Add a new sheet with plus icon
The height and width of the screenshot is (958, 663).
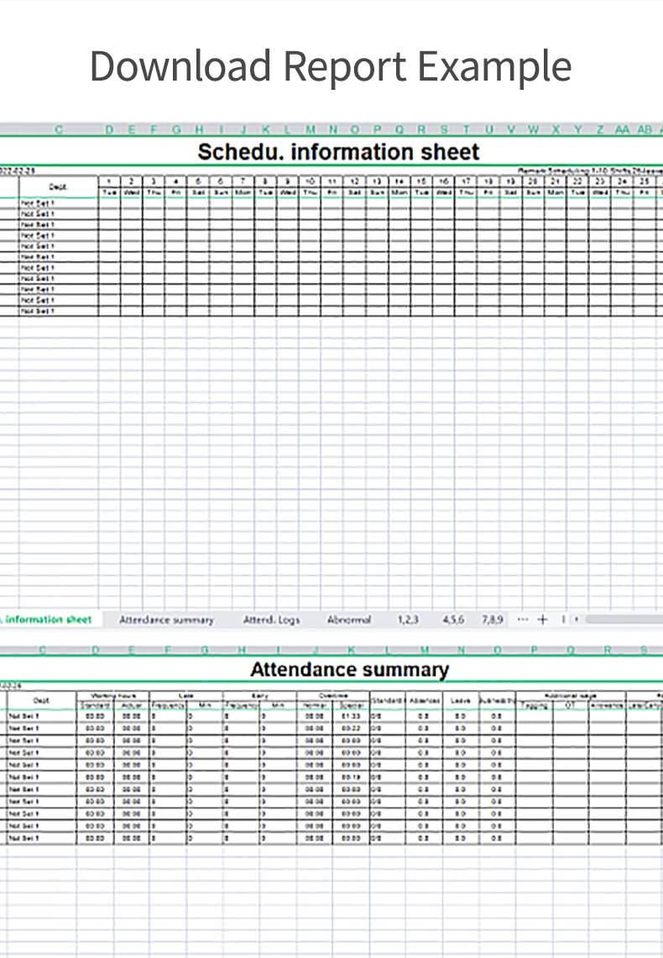pos(542,620)
